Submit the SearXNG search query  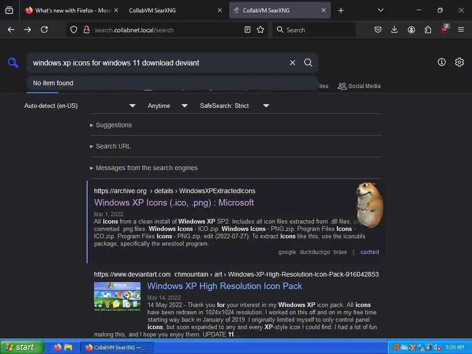308,63
